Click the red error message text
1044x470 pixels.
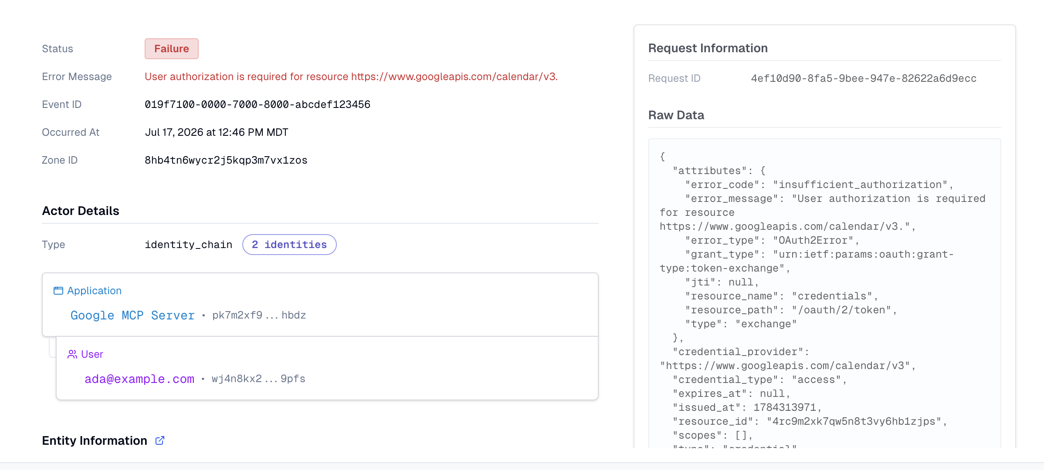(x=351, y=77)
